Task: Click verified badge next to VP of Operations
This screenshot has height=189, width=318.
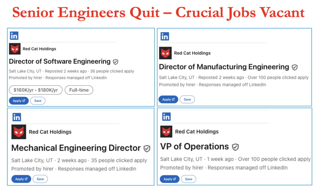Action: tap(235, 147)
